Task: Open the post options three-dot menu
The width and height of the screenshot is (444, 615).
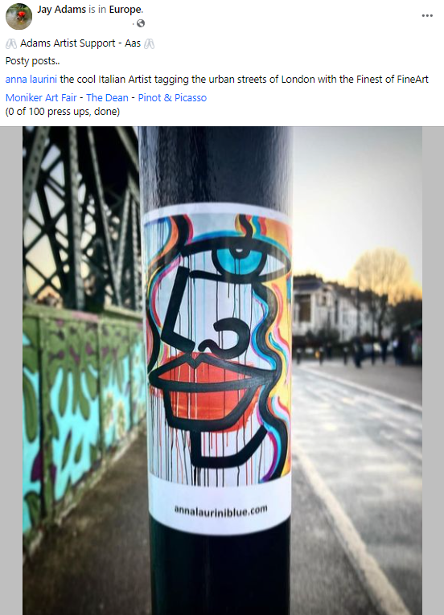Action: pos(427,16)
